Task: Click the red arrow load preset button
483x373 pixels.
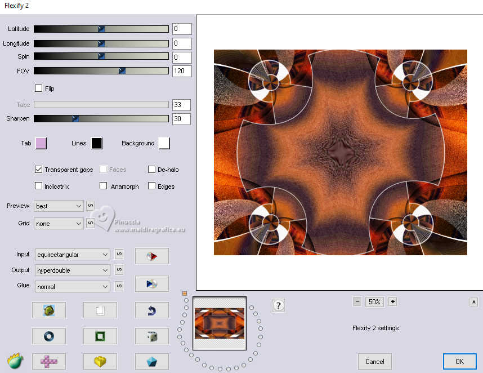Action: (152, 256)
